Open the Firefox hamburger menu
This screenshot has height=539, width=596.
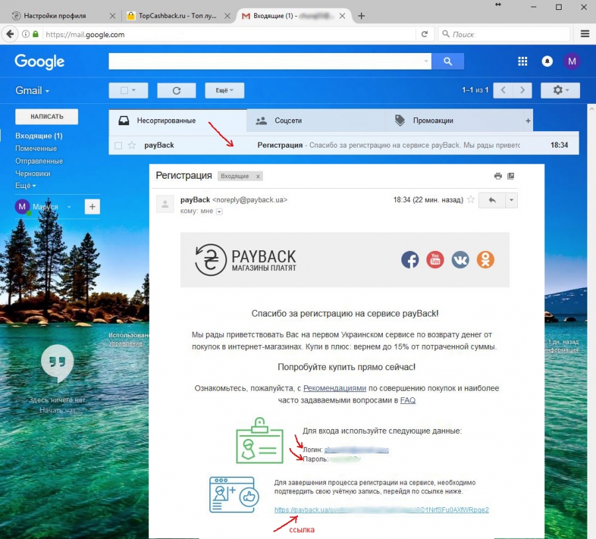(585, 34)
